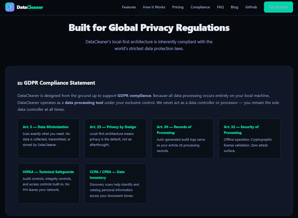Screen dimensions: 298x218
Task: Click the EU GDPR Compliance Statement heading
Action: pos(56,83)
